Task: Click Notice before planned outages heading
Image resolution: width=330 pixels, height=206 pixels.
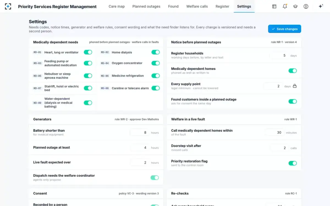Action: click(196, 42)
